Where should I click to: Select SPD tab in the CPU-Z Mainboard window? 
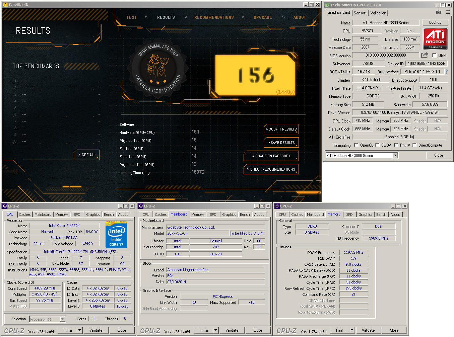213,215
